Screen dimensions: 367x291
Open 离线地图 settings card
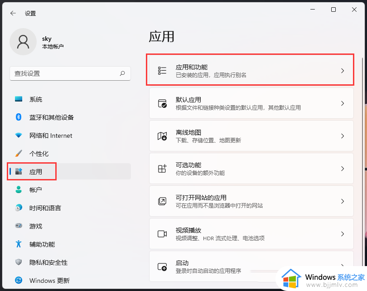pos(251,136)
